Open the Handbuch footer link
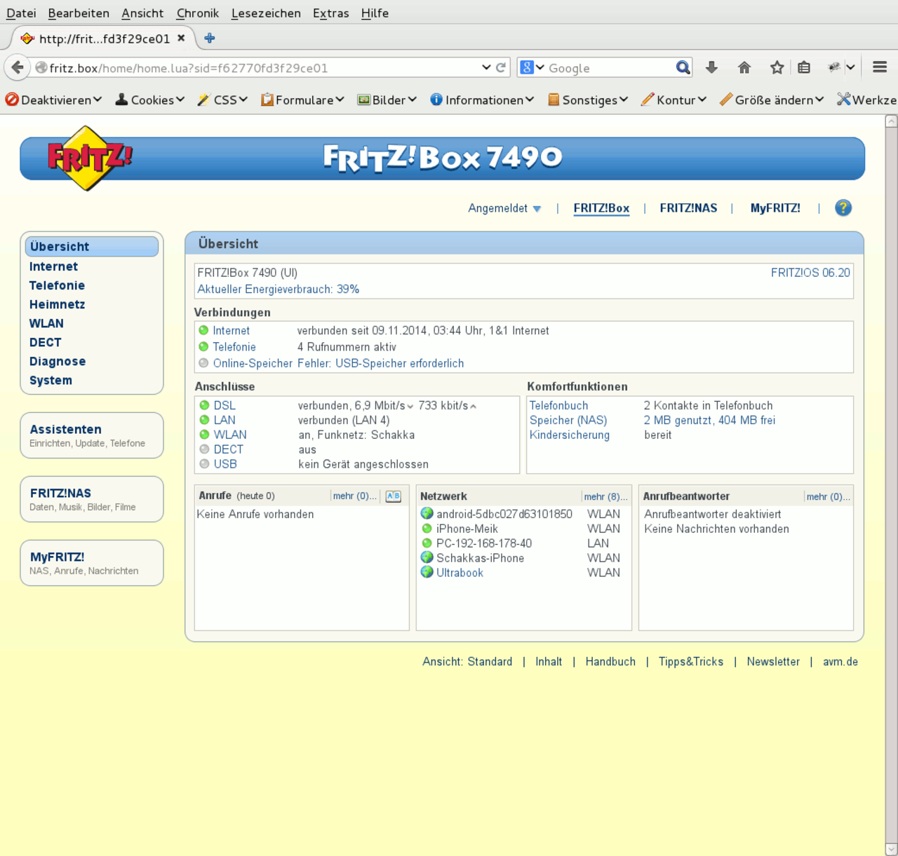Screen dimensions: 898x856 coord(610,662)
